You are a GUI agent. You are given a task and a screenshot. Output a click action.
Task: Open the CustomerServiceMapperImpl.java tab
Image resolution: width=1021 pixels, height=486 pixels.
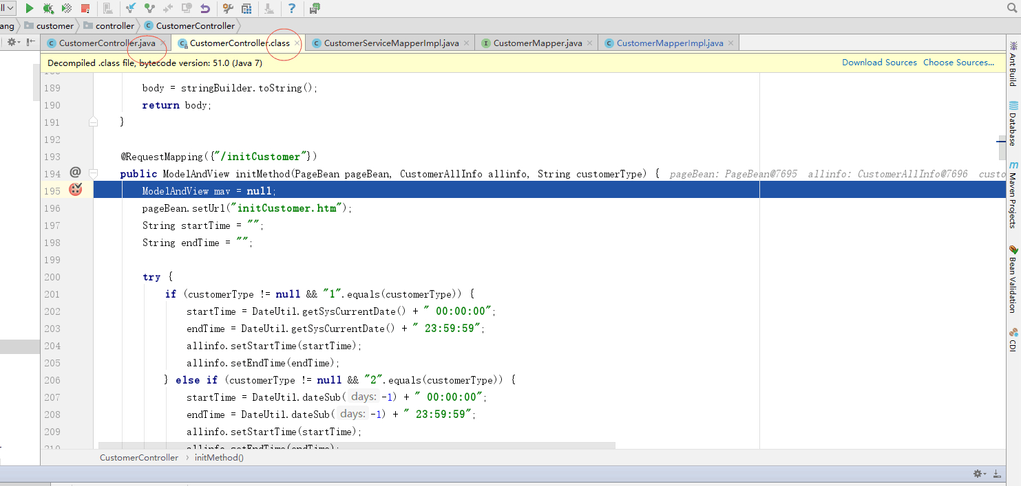pyautogui.click(x=391, y=43)
